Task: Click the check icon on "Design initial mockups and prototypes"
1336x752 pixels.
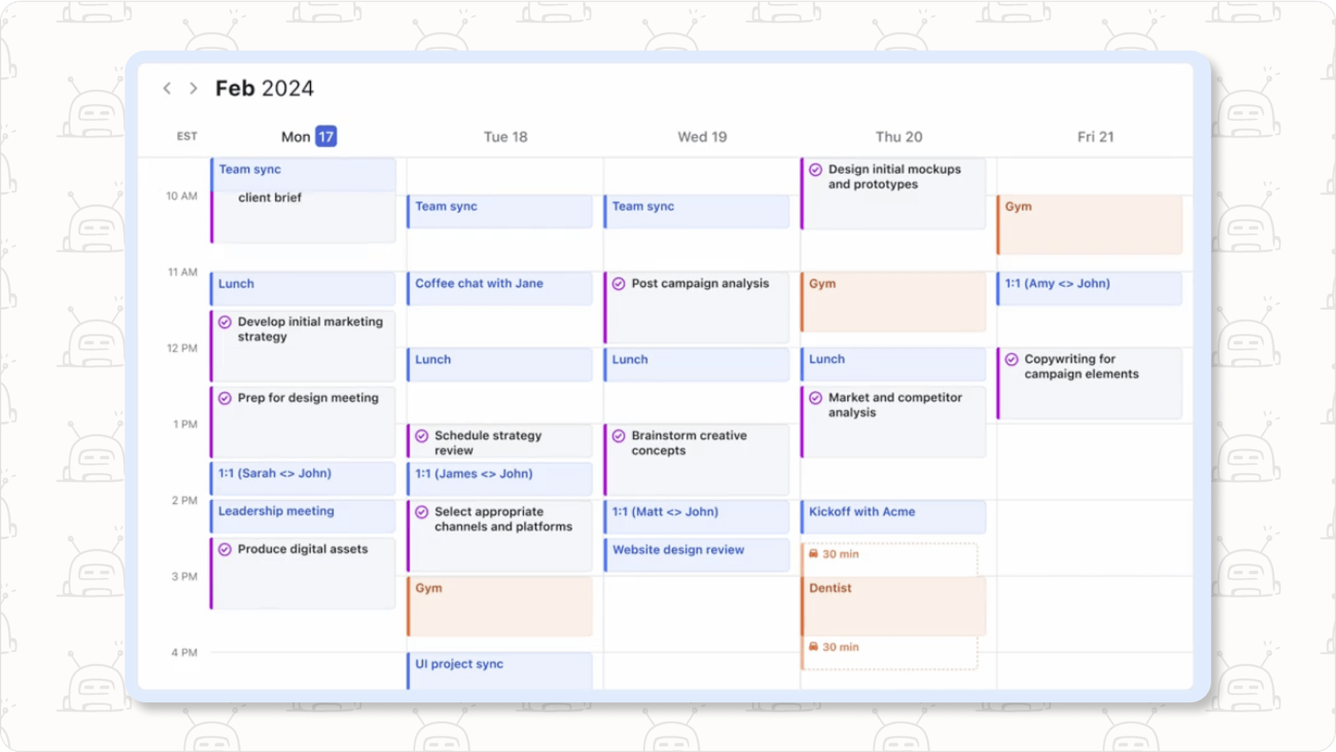Action: [x=817, y=169]
